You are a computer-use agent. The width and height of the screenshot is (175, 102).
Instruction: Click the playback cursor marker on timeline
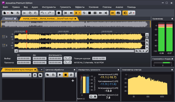pyautogui.click(x=27, y=32)
